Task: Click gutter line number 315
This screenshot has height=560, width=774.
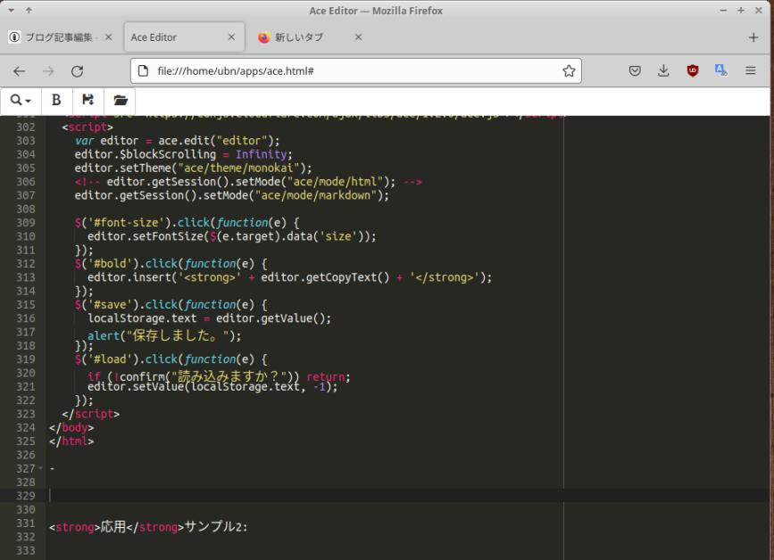Action: 26,305
